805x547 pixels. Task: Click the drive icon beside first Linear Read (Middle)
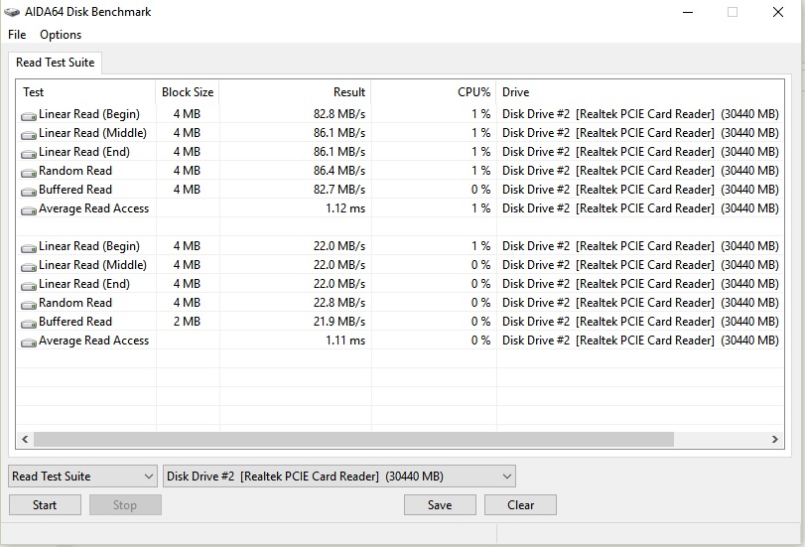[29, 134]
